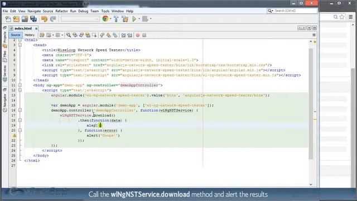Toggle Highlight Search in editor toolbar

coord(88,35)
